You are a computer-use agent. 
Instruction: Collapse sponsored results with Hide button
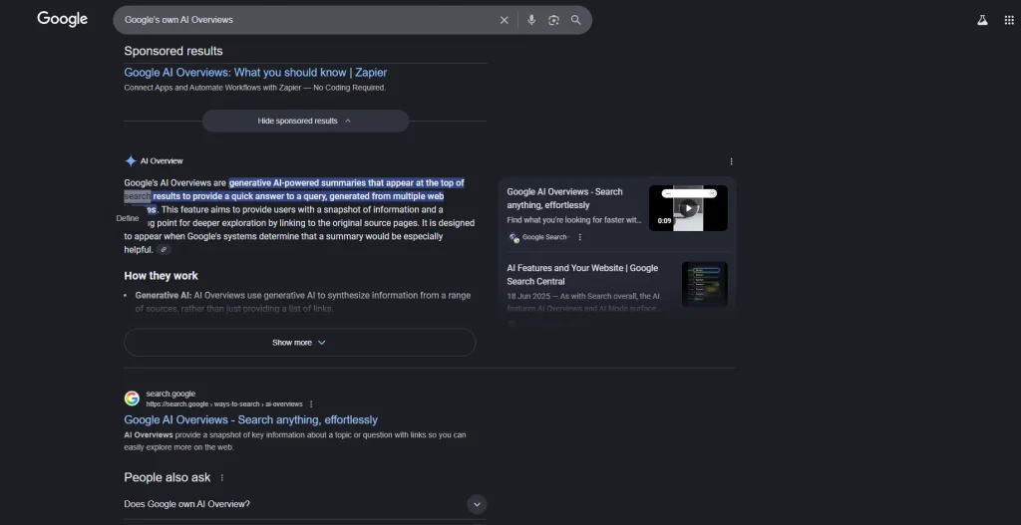(305, 121)
